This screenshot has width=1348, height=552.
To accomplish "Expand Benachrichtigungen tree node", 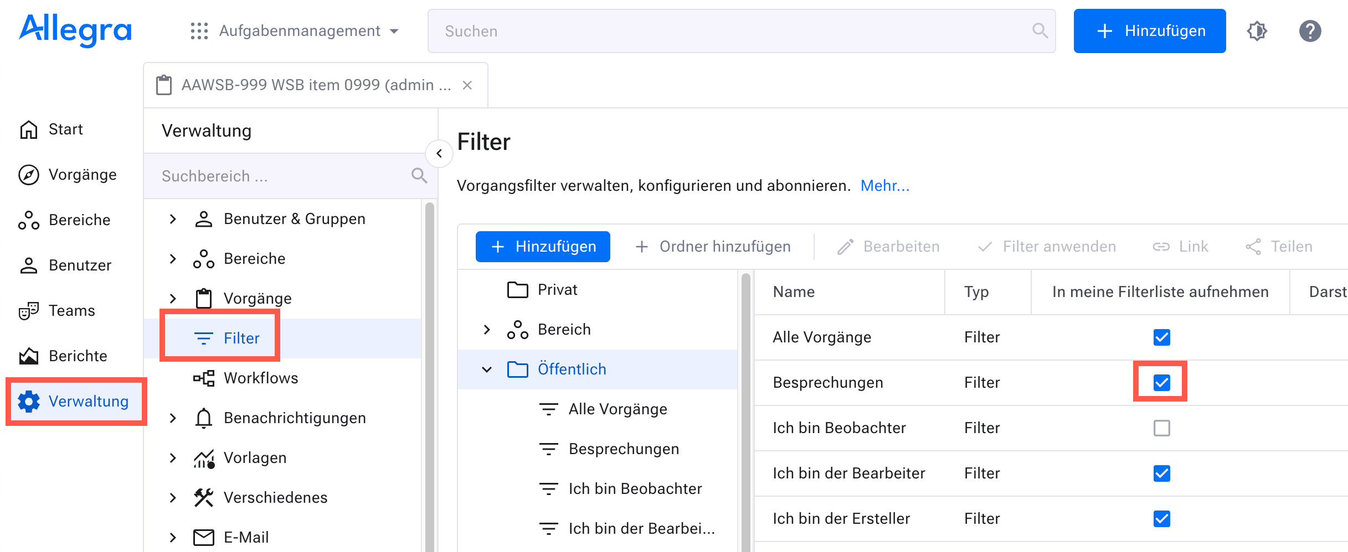I will [x=173, y=418].
